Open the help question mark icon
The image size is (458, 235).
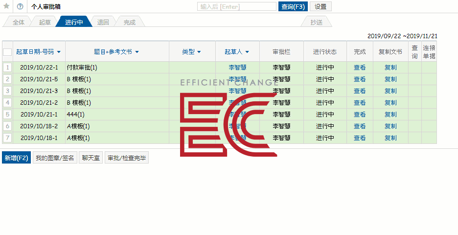click(x=20, y=6)
